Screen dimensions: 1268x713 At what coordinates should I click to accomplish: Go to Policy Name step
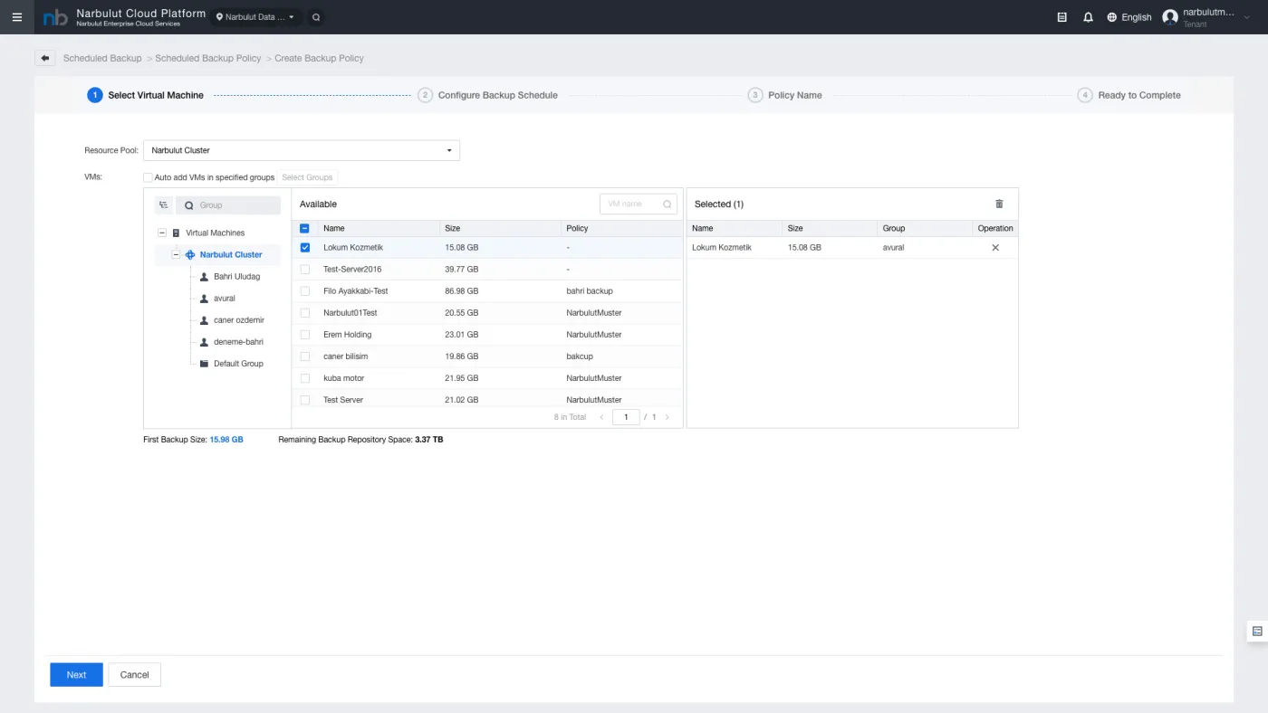(x=785, y=95)
